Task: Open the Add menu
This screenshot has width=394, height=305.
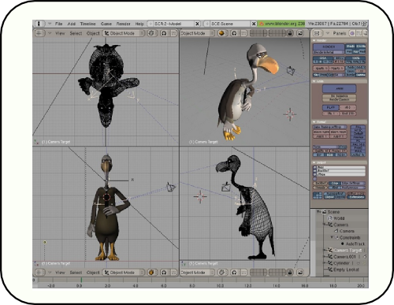Action: point(72,24)
